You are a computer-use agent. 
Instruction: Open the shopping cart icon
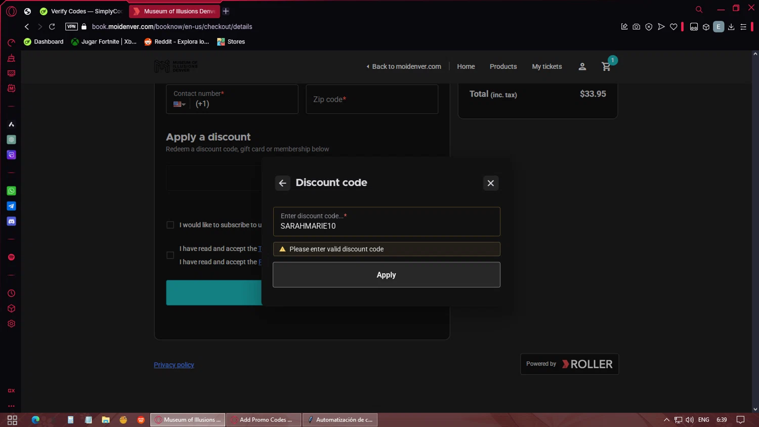[x=606, y=66]
